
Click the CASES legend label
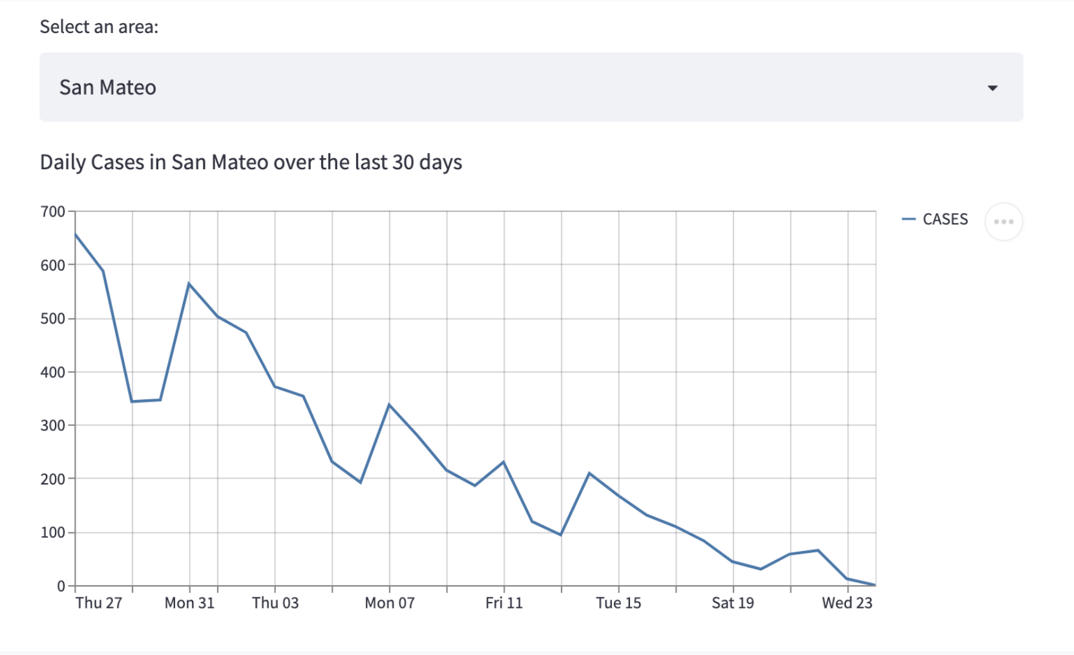point(945,220)
